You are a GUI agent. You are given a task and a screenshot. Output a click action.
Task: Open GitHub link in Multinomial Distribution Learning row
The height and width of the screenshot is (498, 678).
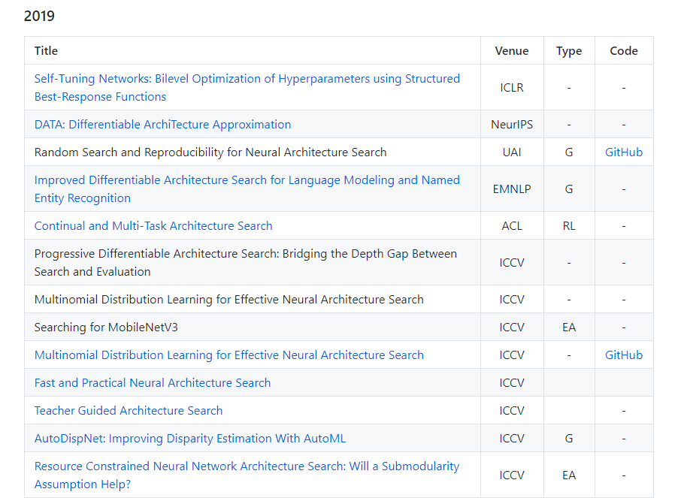coord(624,355)
